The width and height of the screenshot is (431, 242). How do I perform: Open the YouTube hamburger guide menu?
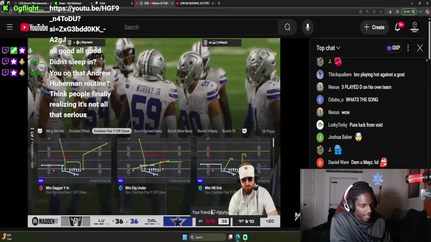coord(9,27)
